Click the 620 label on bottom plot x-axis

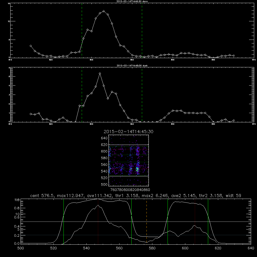tap(218, 248)
